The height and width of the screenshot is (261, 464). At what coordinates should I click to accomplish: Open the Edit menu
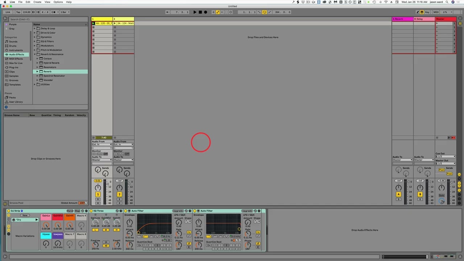coord(28,2)
